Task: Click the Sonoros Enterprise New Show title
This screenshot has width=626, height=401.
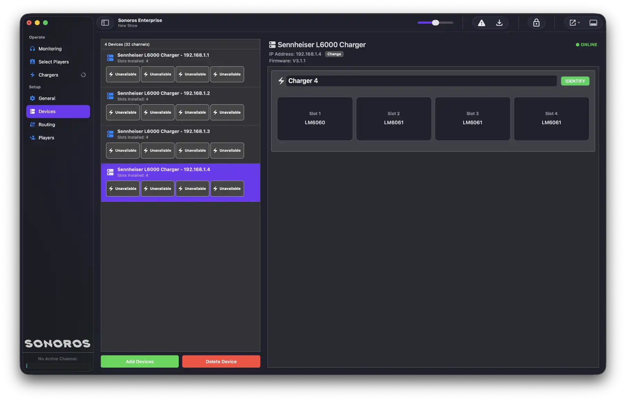Action: point(140,23)
